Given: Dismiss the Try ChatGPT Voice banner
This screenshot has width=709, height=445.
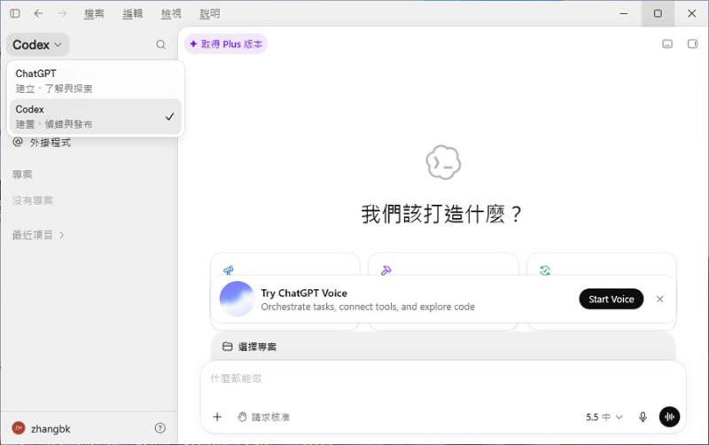Looking at the screenshot, I should [659, 299].
